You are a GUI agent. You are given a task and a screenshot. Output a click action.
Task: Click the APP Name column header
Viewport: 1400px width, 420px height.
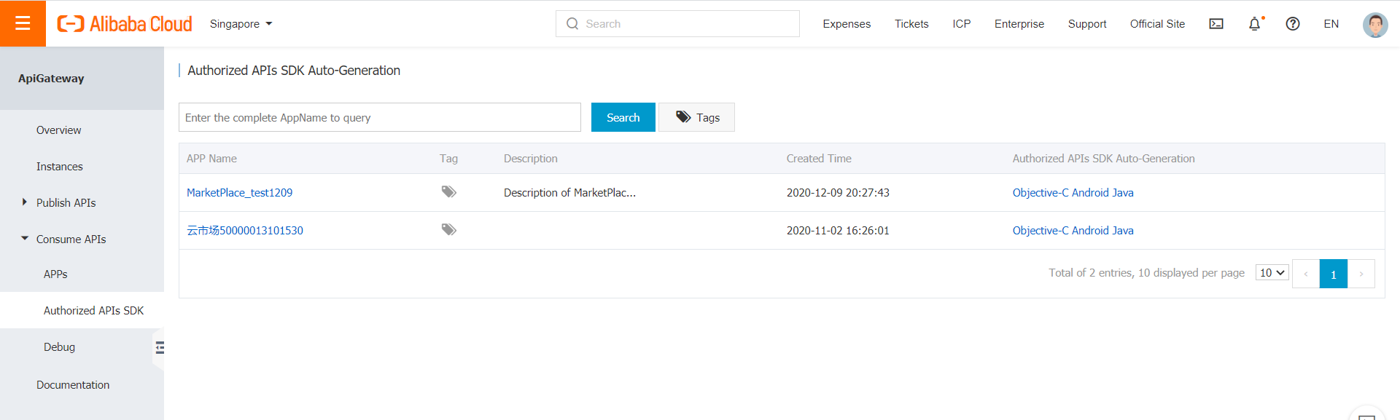[x=211, y=159]
